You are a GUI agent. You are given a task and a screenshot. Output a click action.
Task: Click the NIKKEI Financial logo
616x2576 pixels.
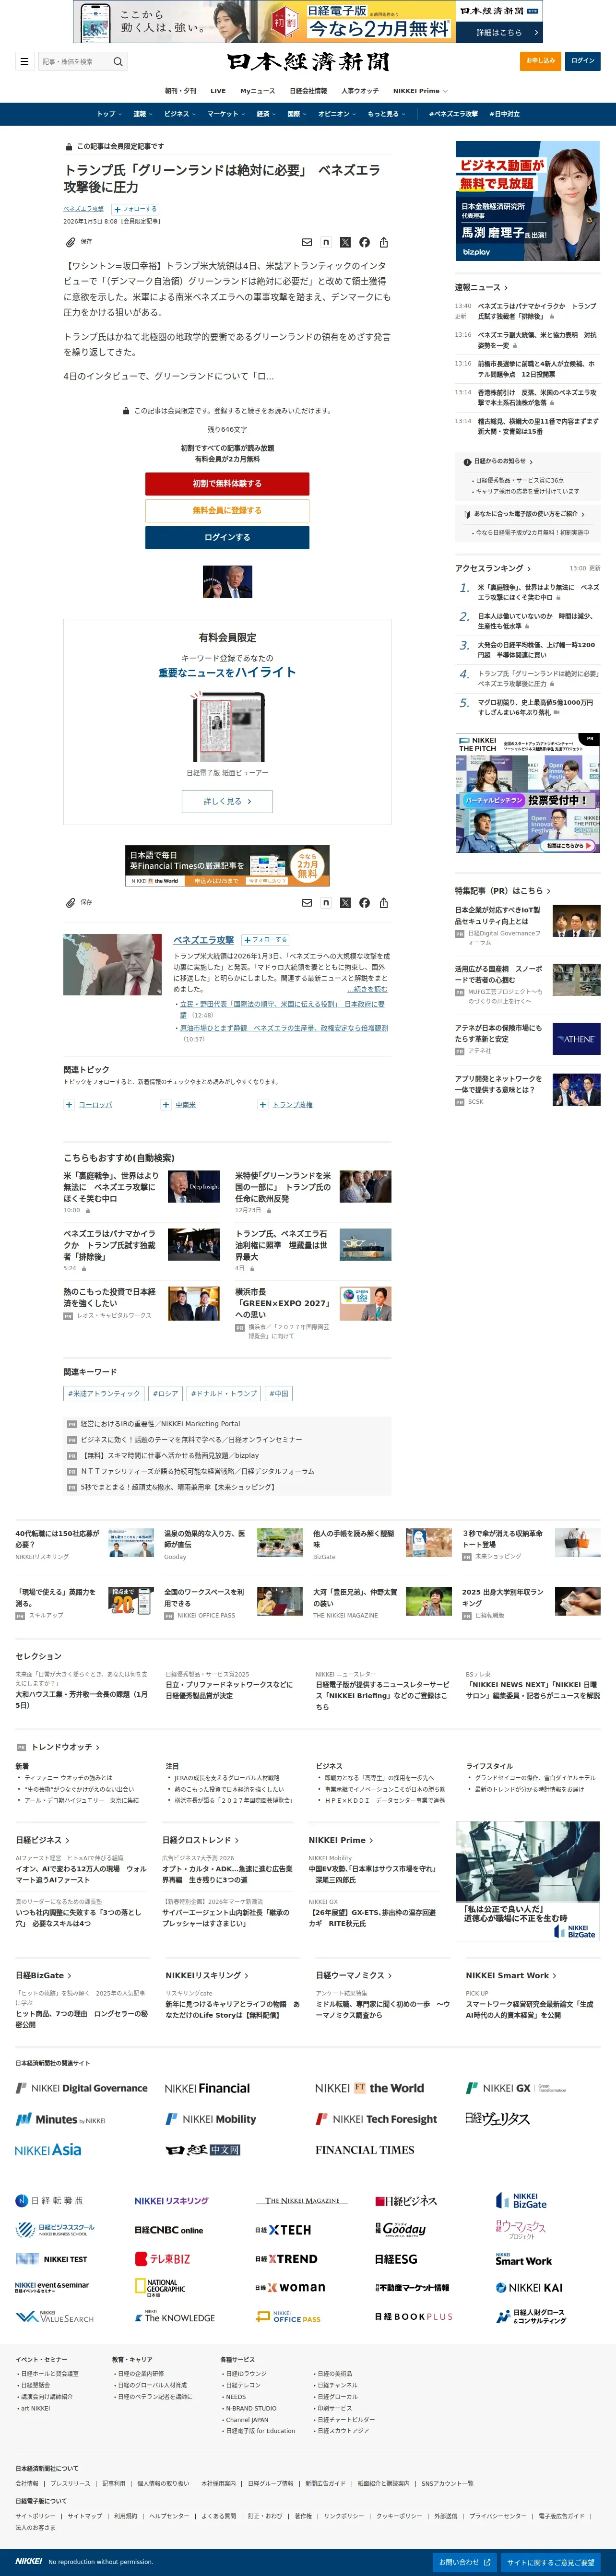pyautogui.click(x=207, y=2089)
